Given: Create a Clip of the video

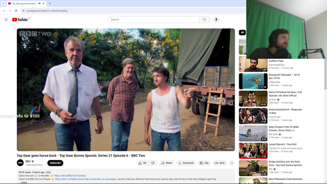Looking at the screenshot, I should point(204,163).
